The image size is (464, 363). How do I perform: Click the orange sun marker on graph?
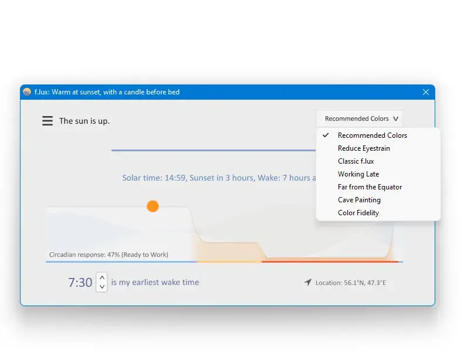pyautogui.click(x=153, y=206)
